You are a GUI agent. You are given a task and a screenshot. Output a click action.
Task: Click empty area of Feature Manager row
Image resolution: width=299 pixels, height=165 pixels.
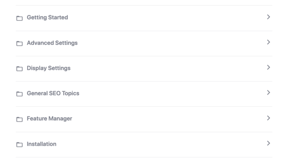click(x=168, y=119)
